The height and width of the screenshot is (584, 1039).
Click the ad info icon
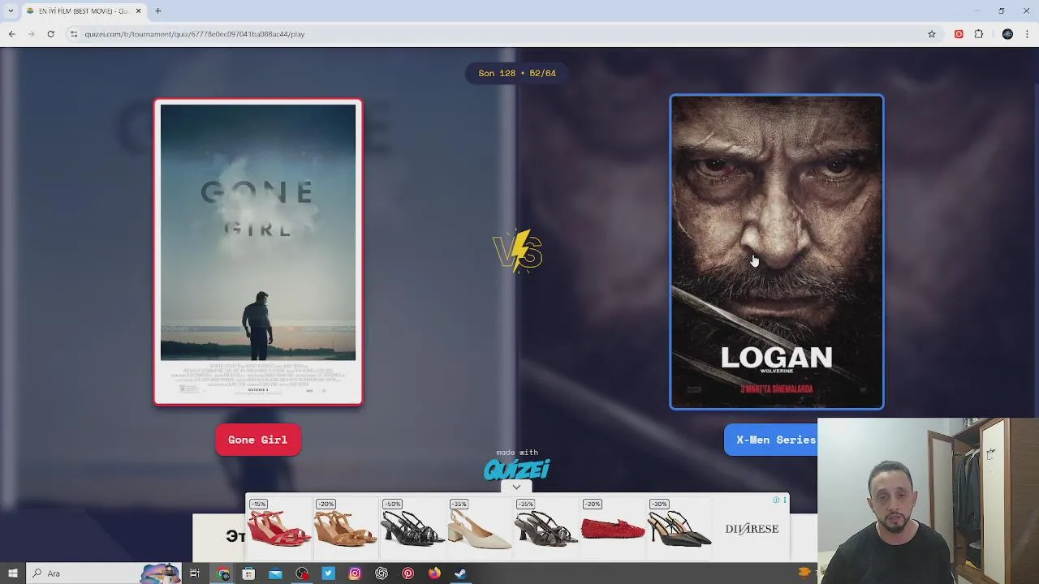pyautogui.click(x=776, y=500)
